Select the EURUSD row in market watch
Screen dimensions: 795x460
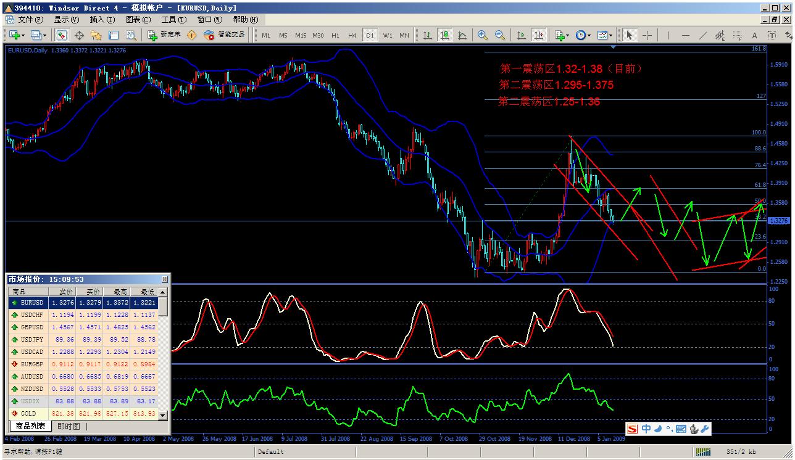[83, 303]
